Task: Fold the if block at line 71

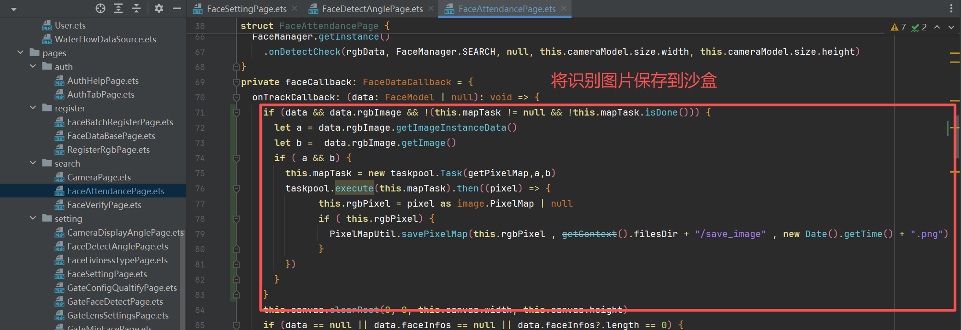Action: point(236,112)
